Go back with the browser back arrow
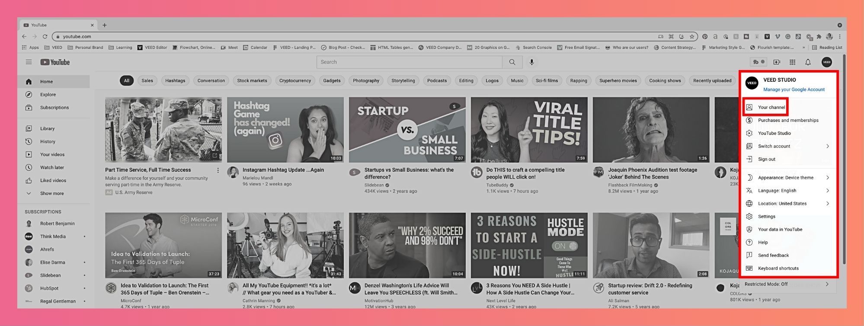This screenshot has height=326, width=864. [x=24, y=37]
